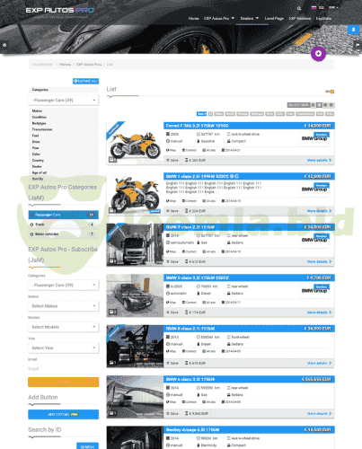Open the EXP Reviews menu item
The width and height of the screenshot is (362, 449).
click(300, 18)
